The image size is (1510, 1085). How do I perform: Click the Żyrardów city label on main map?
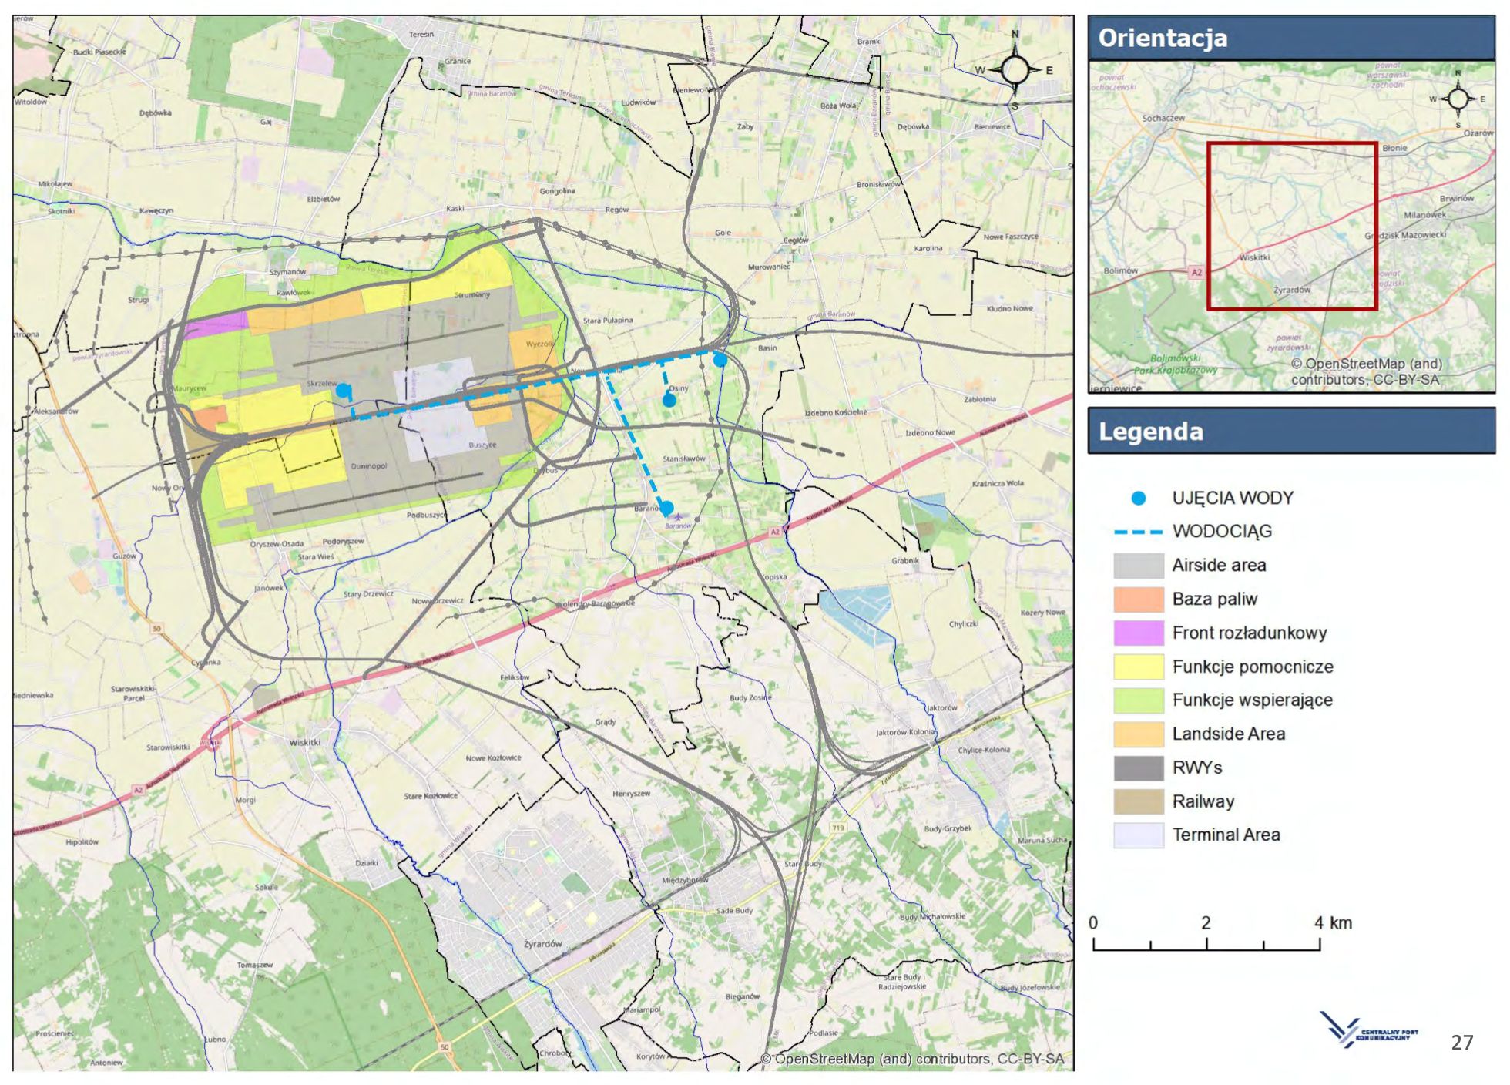[x=542, y=944]
